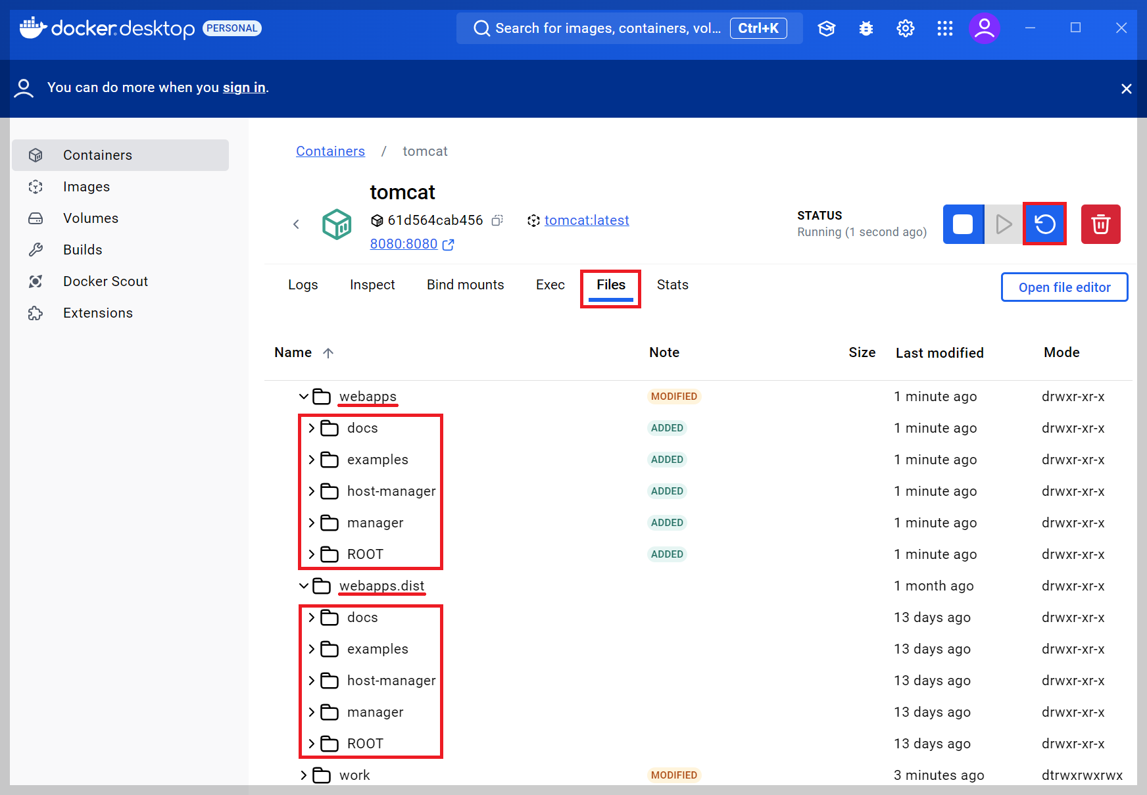Viewport: 1147px width, 795px height.
Task: Expand manager folder under webapps
Action: (x=312, y=523)
